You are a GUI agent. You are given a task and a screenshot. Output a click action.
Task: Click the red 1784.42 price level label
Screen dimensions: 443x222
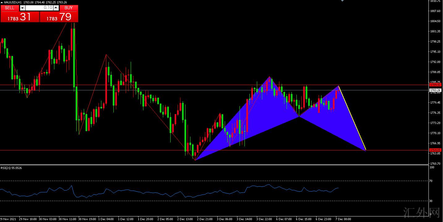tap(435, 84)
